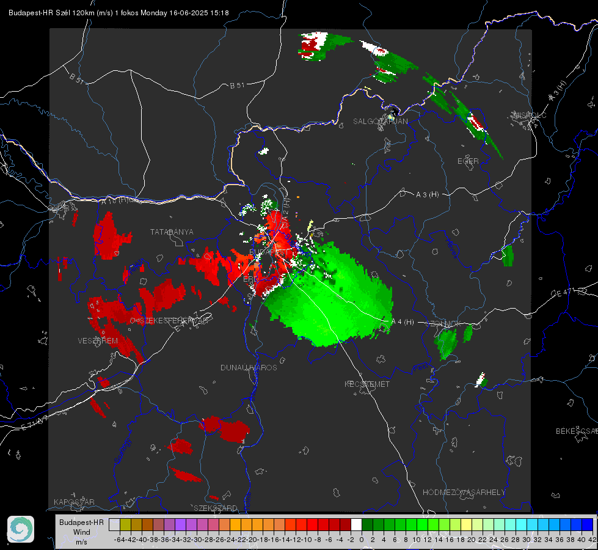Choose the olive swatch between -64 and -42
The height and width of the screenshot is (550, 598).
click(x=125, y=525)
